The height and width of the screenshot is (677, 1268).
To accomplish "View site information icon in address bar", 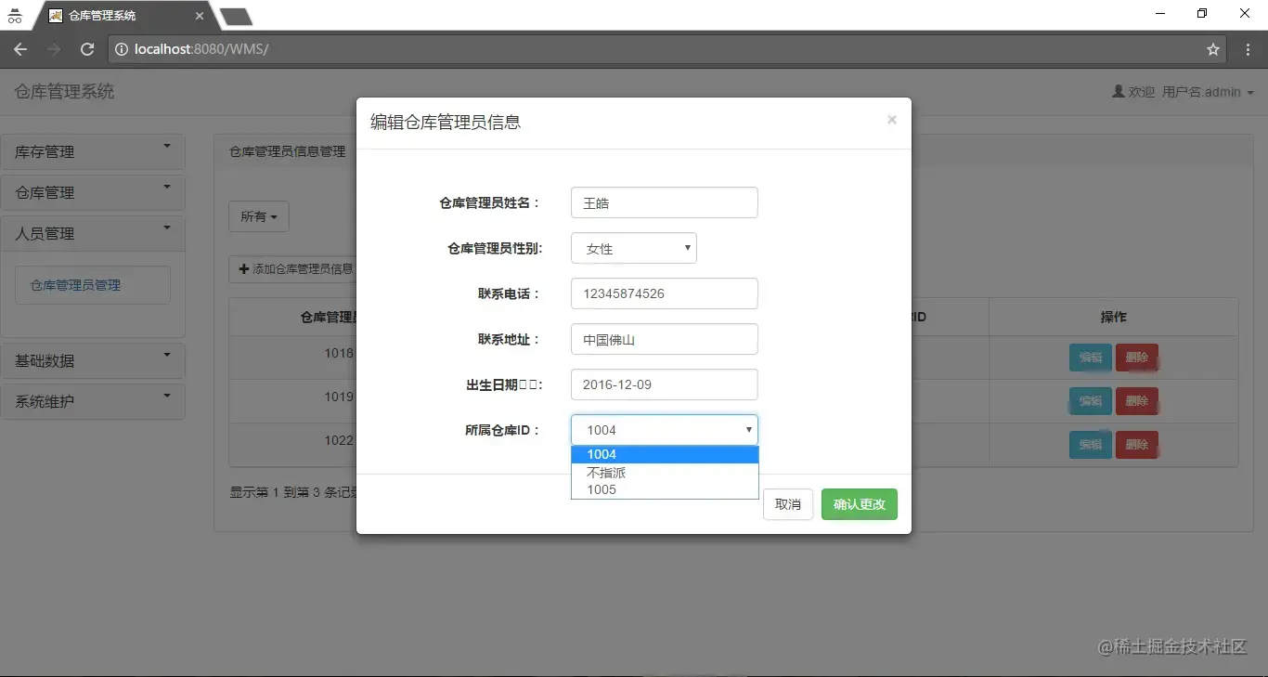I will tap(121, 49).
